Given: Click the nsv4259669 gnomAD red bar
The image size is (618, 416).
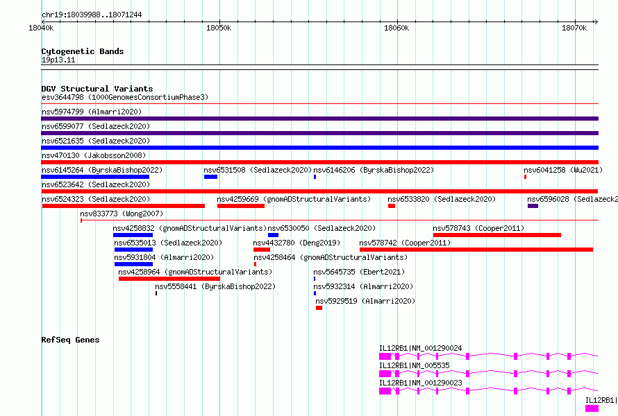Looking at the screenshot, I should click(241, 206).
